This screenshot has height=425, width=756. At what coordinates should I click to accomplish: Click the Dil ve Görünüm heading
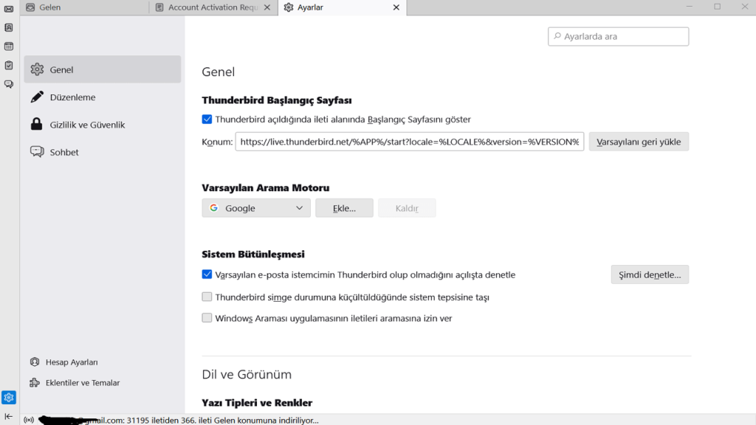[x=247, y=374]
